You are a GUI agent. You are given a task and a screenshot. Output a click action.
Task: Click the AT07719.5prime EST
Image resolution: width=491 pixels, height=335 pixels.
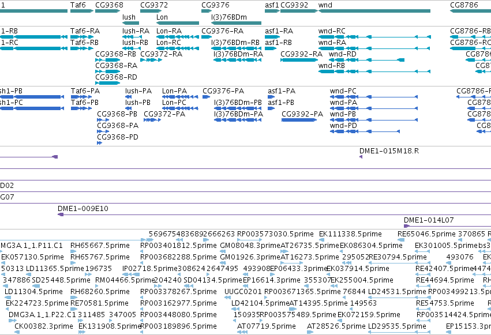click(243, 332)
